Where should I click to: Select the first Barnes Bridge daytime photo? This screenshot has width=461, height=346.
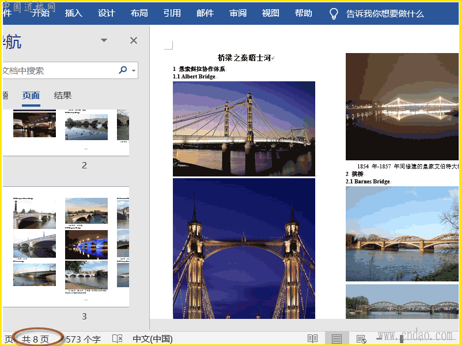pyautogui.click(x=402, y=234)
